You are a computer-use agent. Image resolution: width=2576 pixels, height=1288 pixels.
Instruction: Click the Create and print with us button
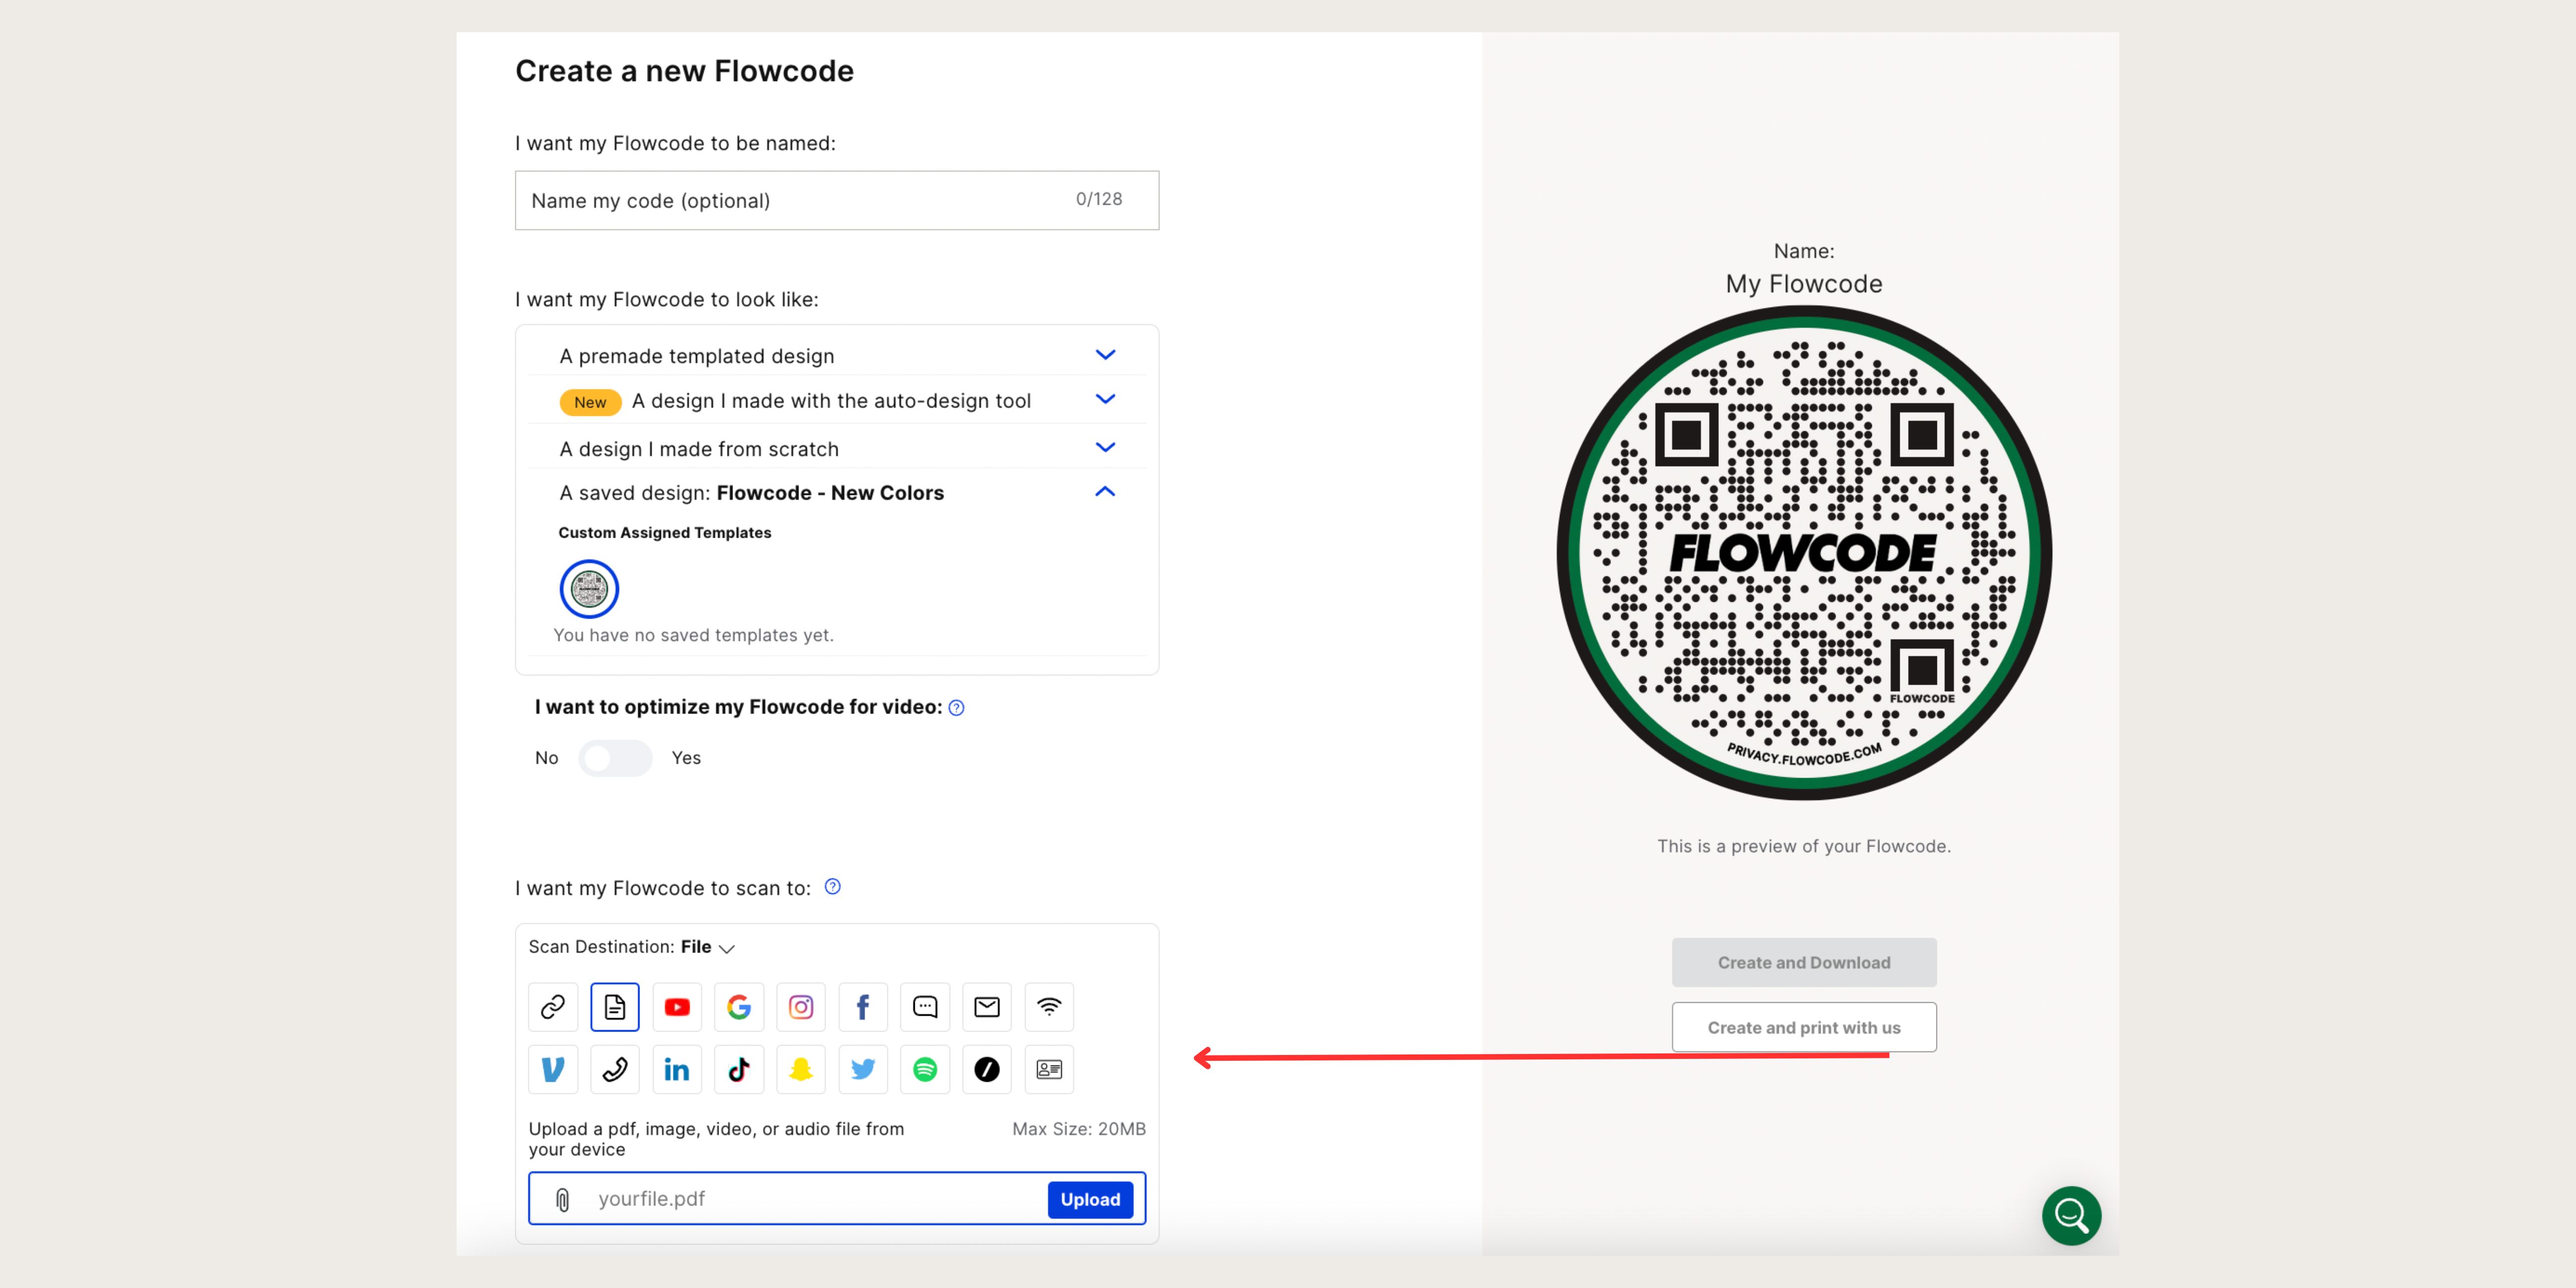(1803, 1026)
